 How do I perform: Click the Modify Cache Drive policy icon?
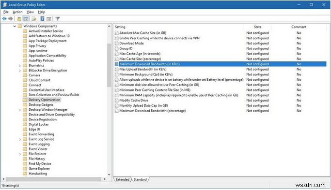116,100
